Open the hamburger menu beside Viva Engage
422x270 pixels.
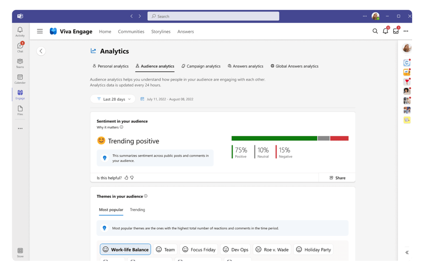40,31
